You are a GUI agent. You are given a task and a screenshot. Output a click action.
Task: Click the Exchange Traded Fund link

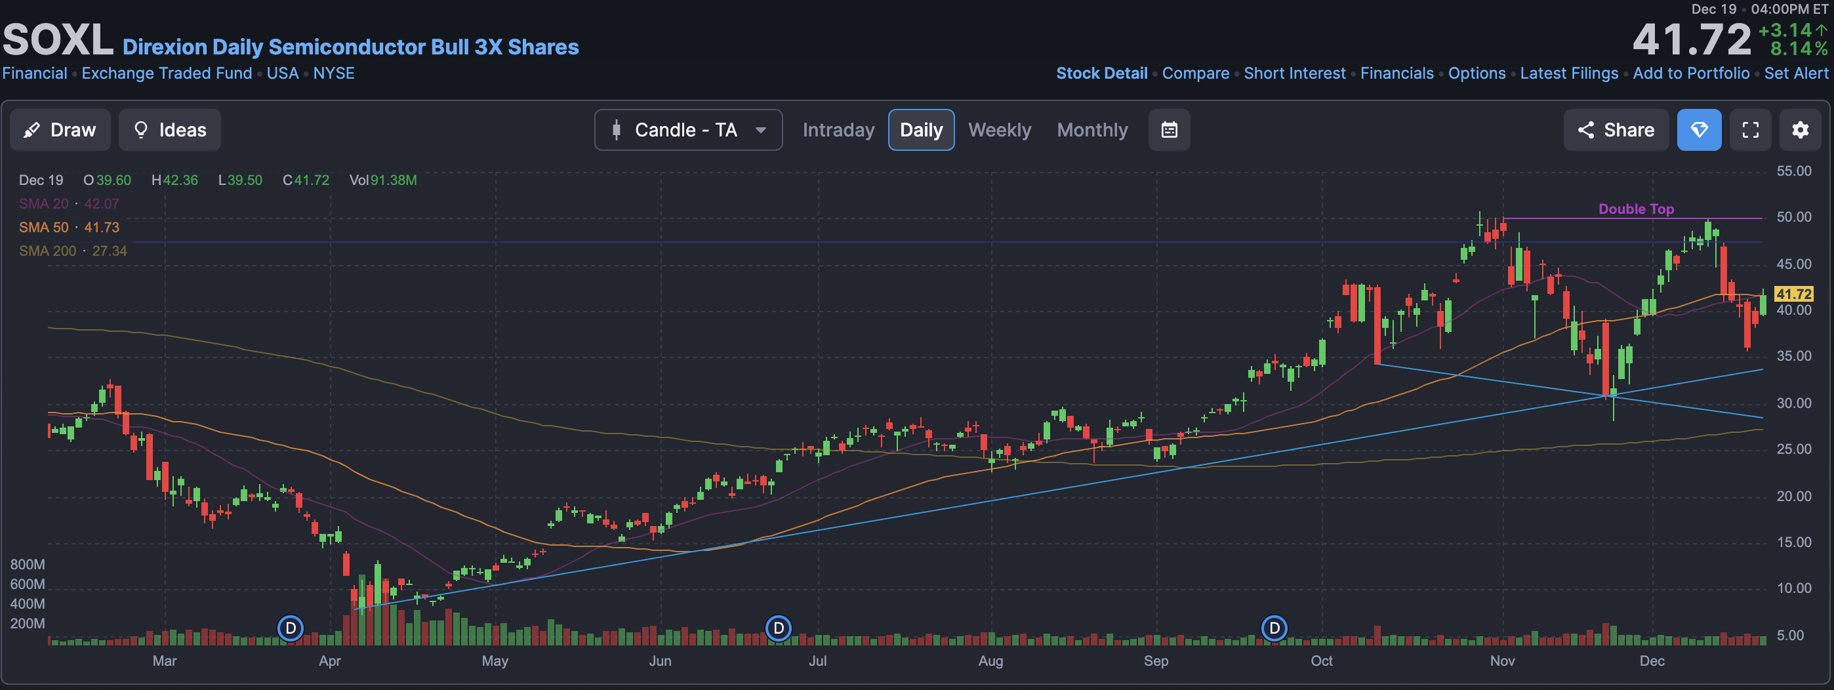(x=167, y=73)
